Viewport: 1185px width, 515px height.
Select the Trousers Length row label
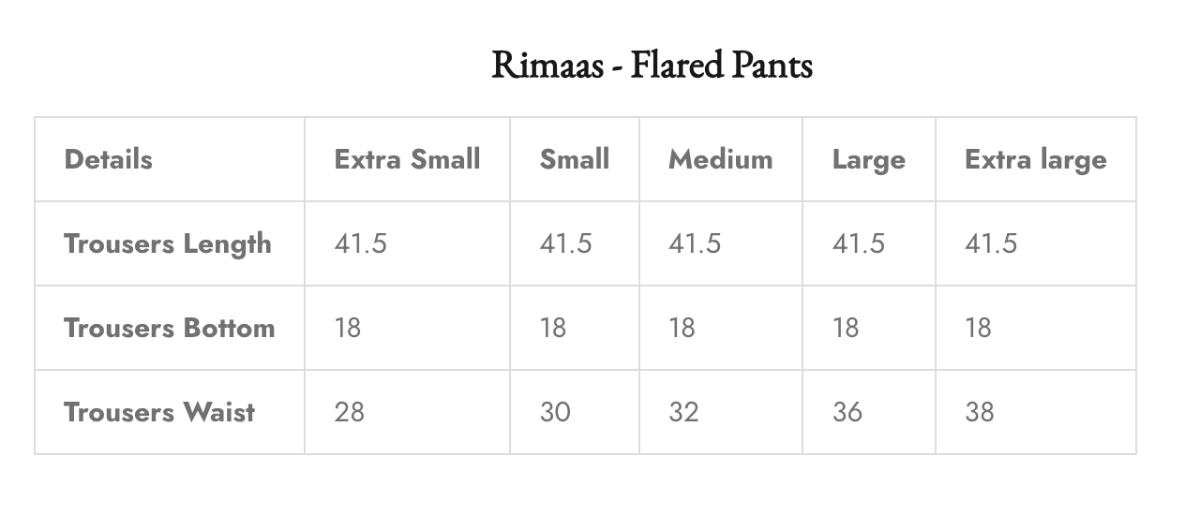[168, 243]
